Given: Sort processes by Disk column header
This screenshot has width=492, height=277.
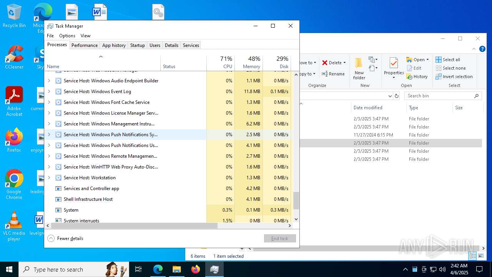Looking at the screenshot, I should tap(277, 63).
